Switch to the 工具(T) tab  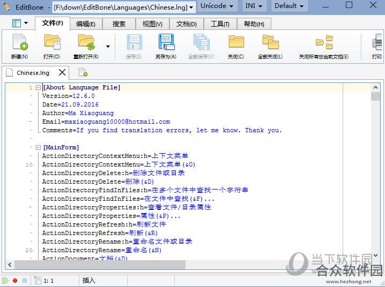pyautogui.click(x=220, y=24)
